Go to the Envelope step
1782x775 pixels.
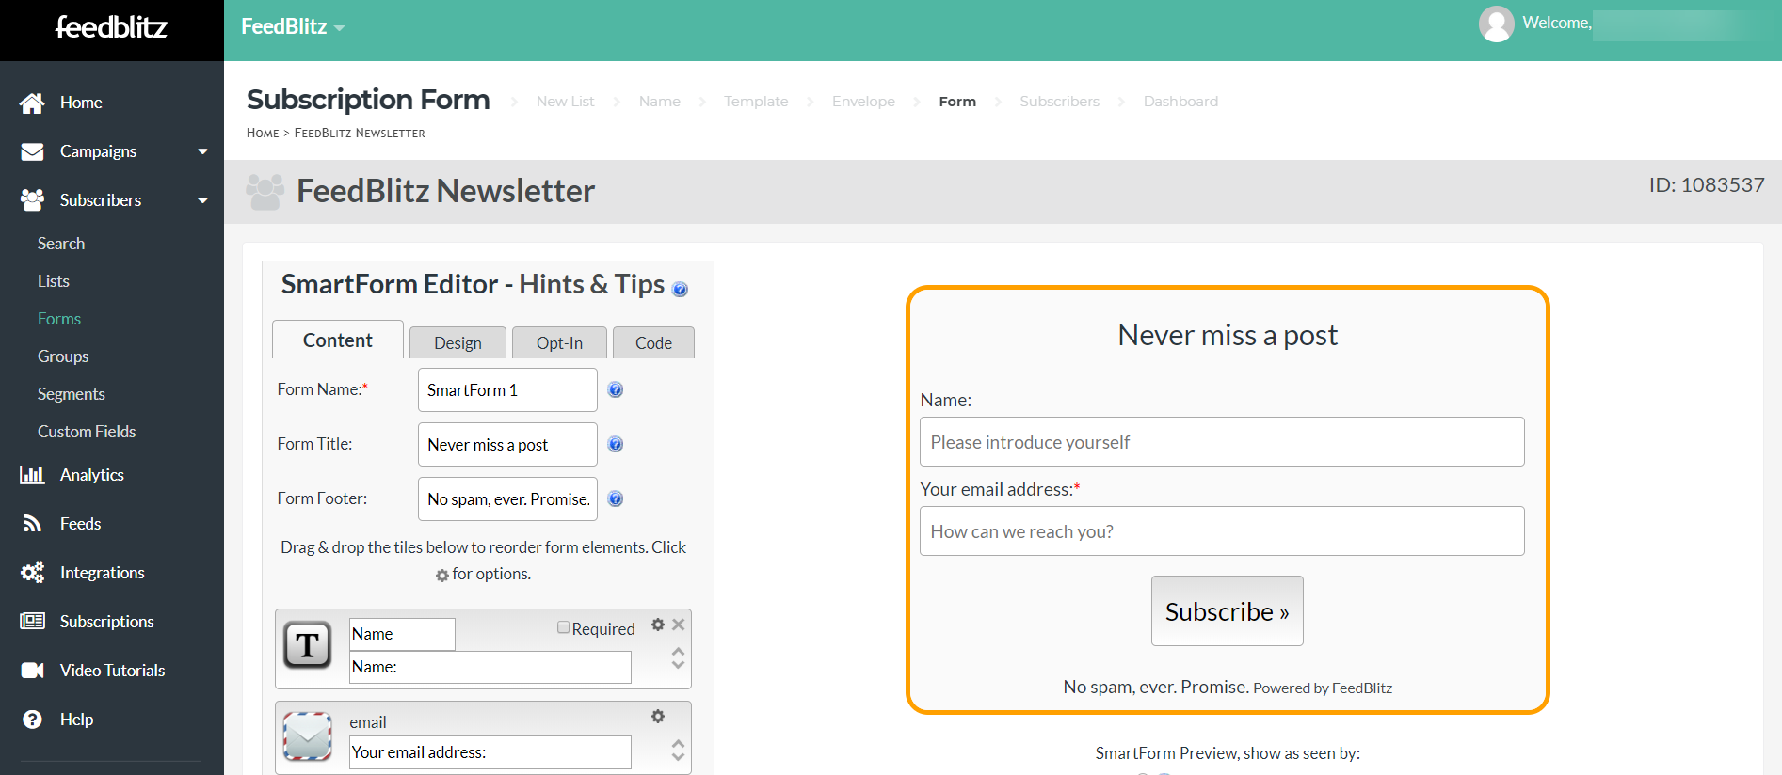click(863, 102)
